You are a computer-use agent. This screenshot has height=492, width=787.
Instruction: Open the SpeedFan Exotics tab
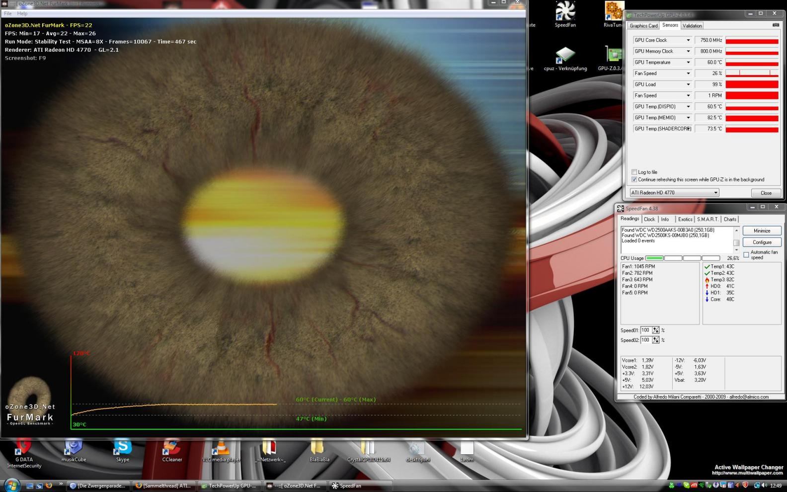coord(685,219)
